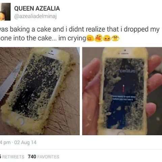The image size is (162, 162).
Task: Click the 02 Aug 14 timestamp
Action: [x=25, y=142]
